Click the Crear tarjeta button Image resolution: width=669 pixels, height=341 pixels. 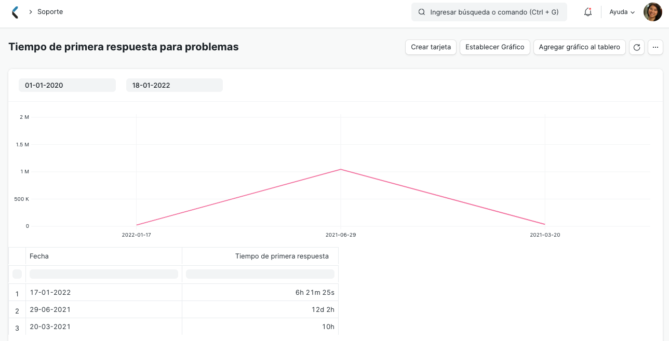(431, 47)
